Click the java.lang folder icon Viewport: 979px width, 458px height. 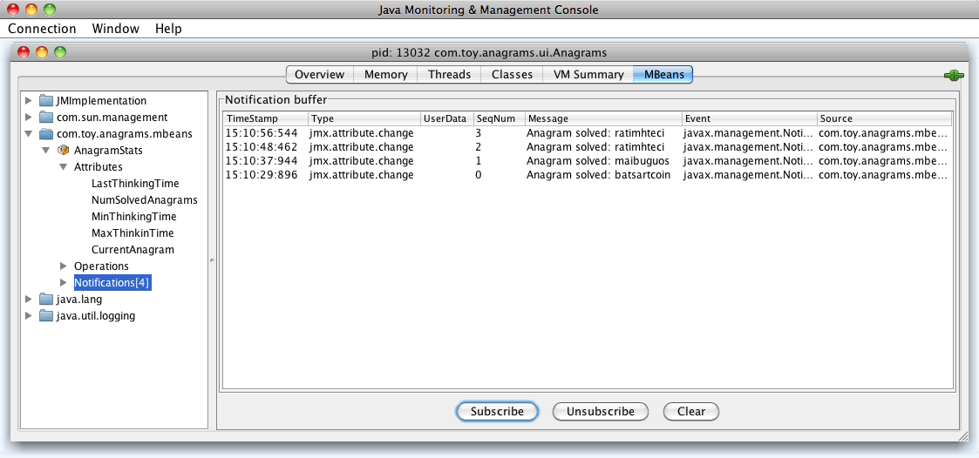(x=46, y=300)
